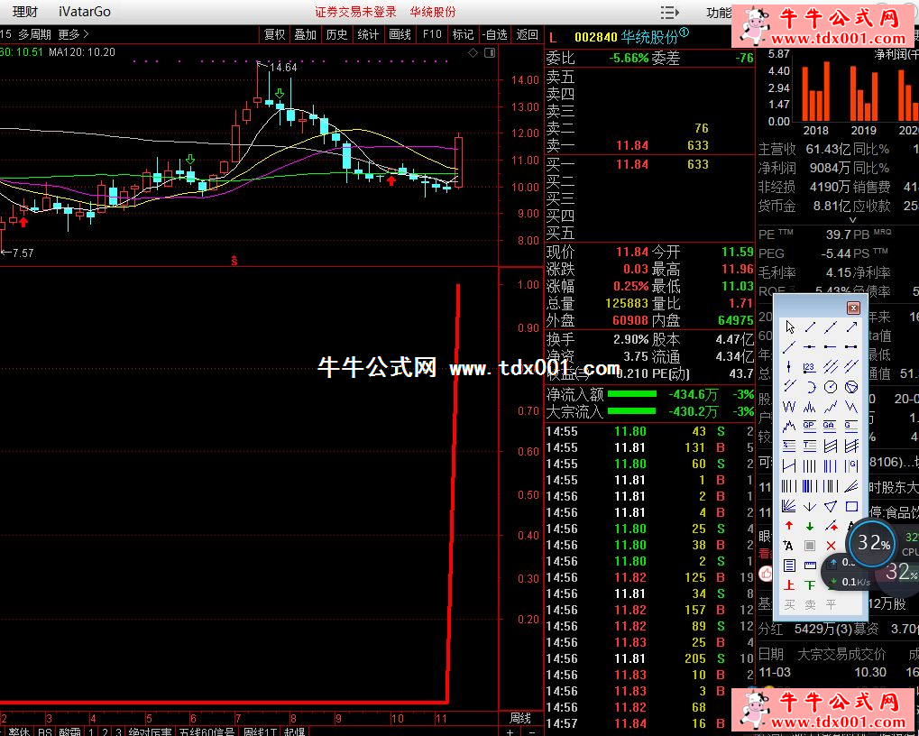
Task: Select the speed resistance fan lines tool
Action: [x=851, y=486]
